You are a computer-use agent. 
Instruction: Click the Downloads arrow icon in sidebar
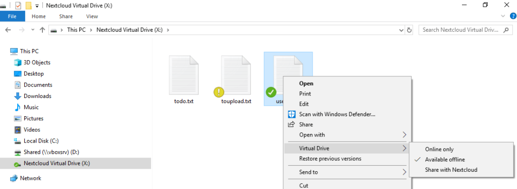coord(18,97)
